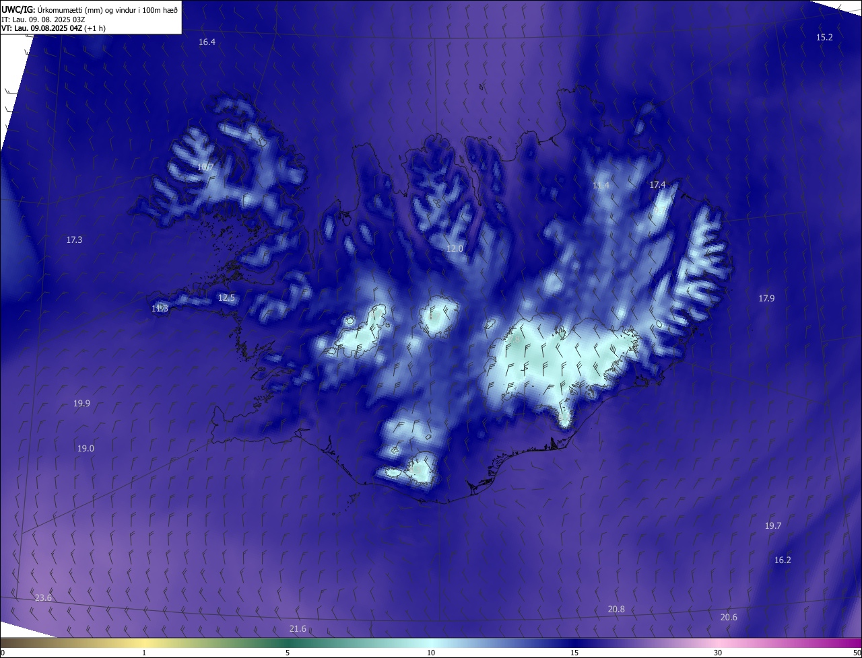
Task: Select the 16.2 value label
Action: pos(783,560)
